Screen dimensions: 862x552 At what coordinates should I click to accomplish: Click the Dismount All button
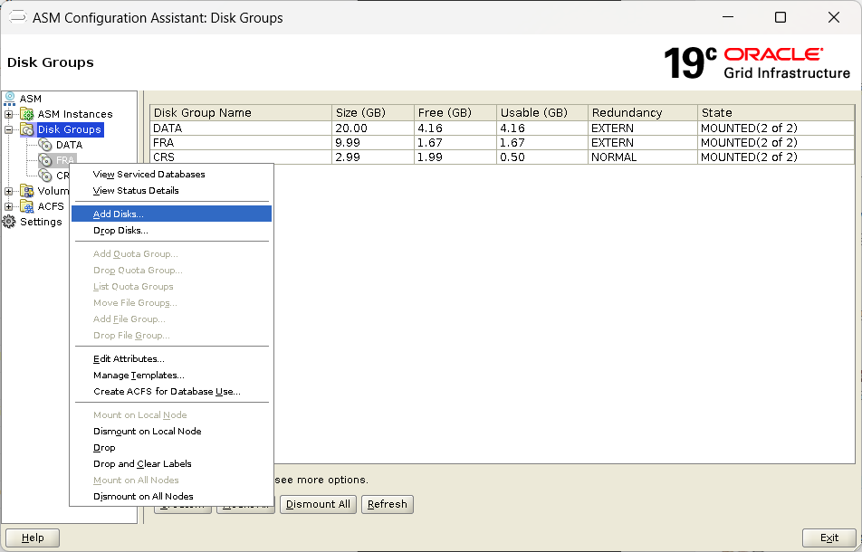coord(319,504)
